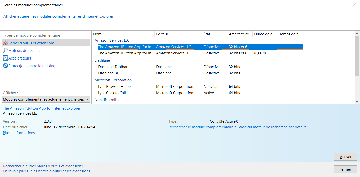
Task: Click the scrollbar down arrow of the add-on list
Action: pos(357,101)
